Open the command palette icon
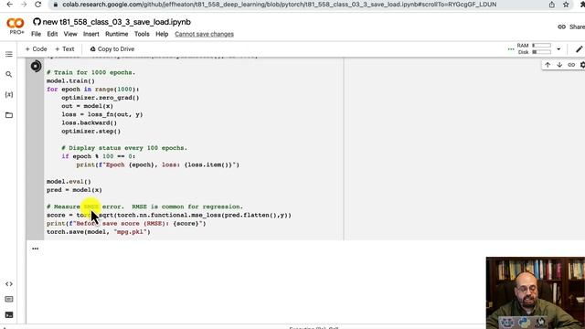The height and width of the screenshot is (329, 585). click(9, 300)
